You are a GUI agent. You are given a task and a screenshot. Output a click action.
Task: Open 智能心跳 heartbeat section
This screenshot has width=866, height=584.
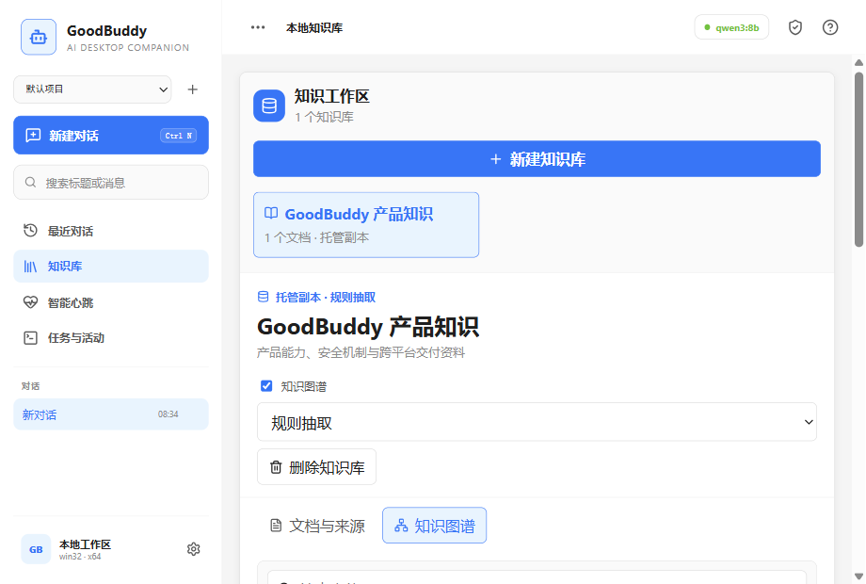111,302
